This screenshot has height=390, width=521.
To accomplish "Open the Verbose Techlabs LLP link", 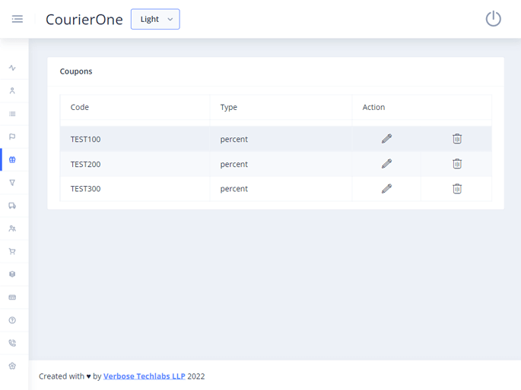I will coord(144,376).
